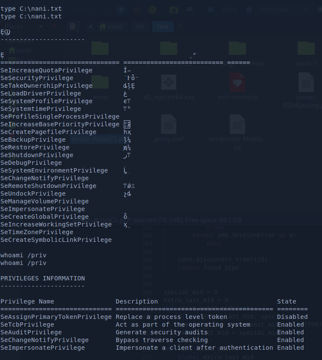Click SeBackupPrivilege in terminal

(33, 140)
